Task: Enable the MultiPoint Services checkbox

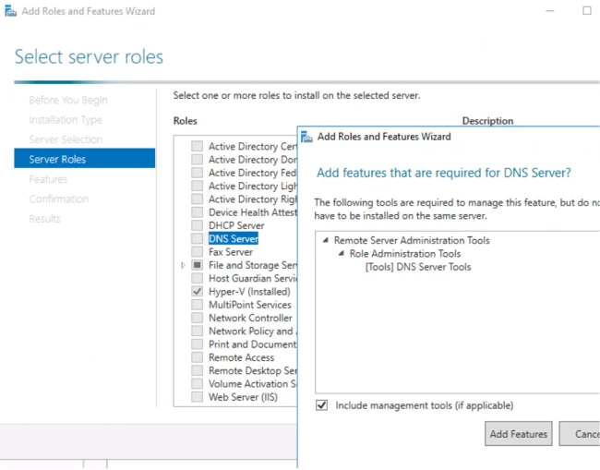Action: click(x=197, y=305)
